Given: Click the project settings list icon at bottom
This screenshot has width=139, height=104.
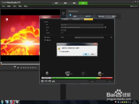Looking at the screenshot, I should pos(43,81).
